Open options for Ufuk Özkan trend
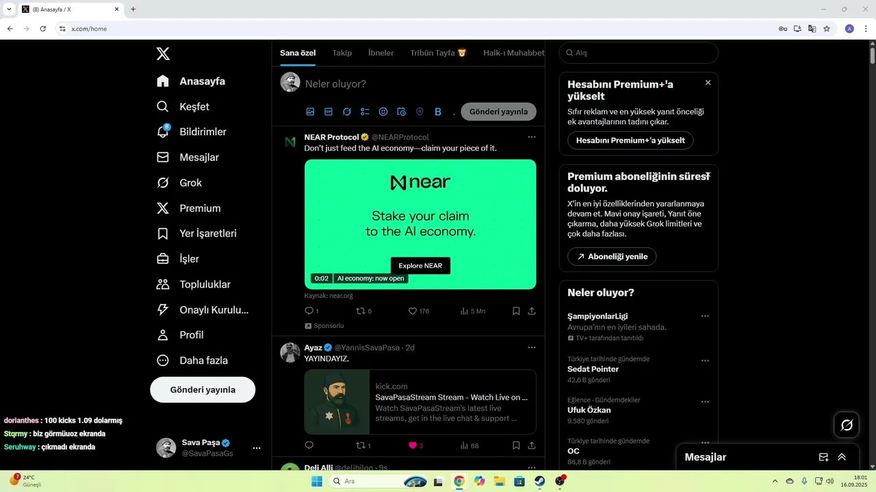Image resolution: width=876 pixels, height=492 pixels. click(705, 402)
